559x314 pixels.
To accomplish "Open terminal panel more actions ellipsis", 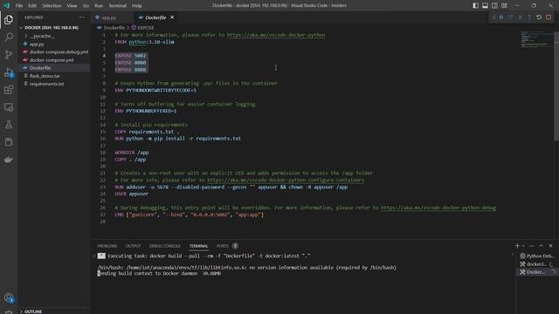I will (532, 246).
